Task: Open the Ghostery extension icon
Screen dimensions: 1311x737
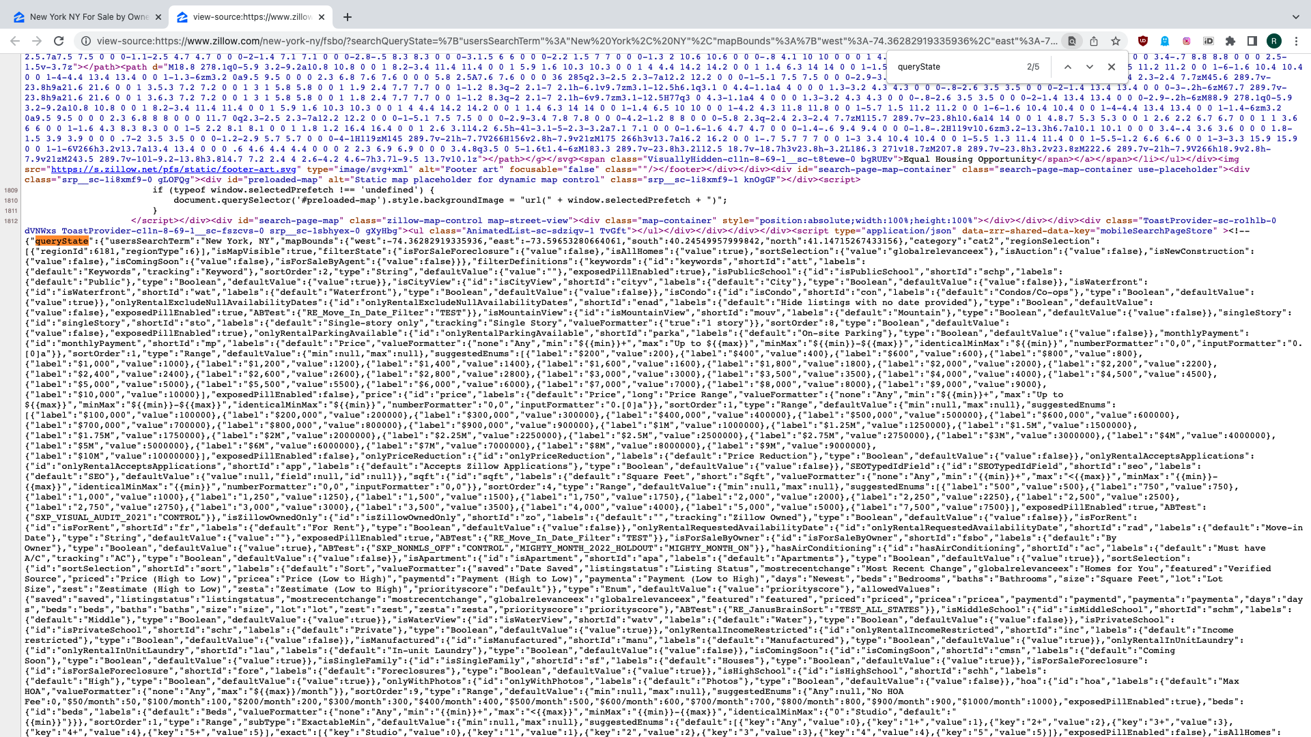Action: (1165, 41)
